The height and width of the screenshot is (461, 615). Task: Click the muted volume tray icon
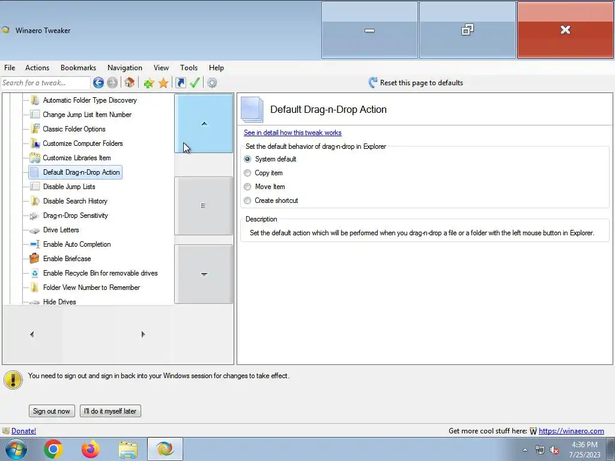[554, 450]
